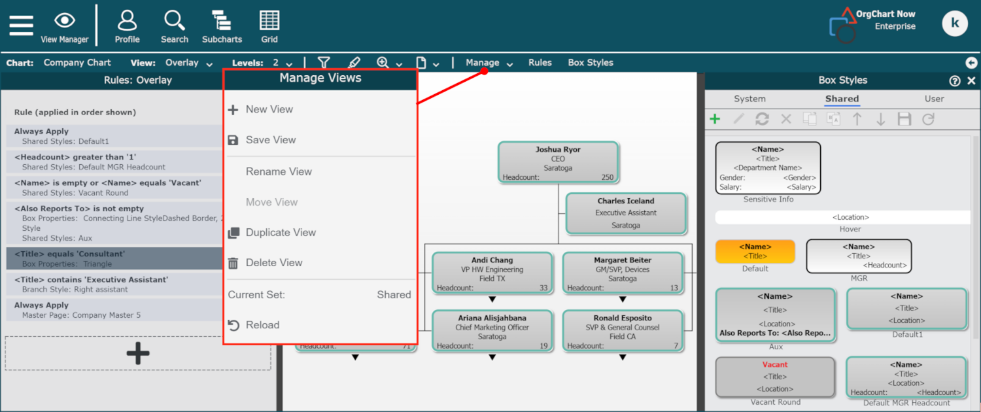Image resolution: width=981 pixels, height=412 pixels.
Task: Switch to the System styles tab
Action: (749, 99)
